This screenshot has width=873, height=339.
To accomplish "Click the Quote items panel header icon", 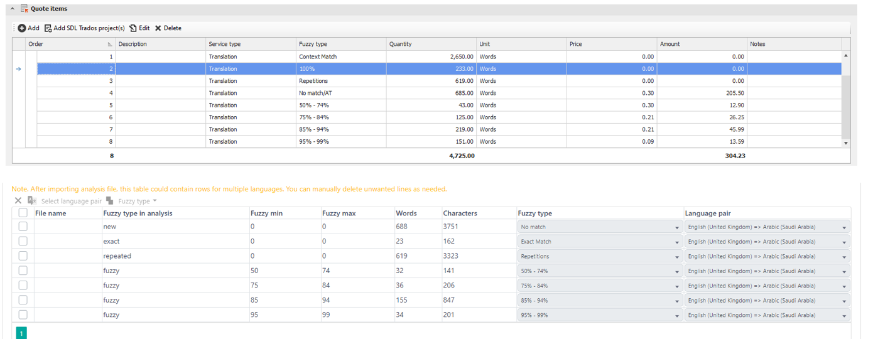I will coord(24,9).
